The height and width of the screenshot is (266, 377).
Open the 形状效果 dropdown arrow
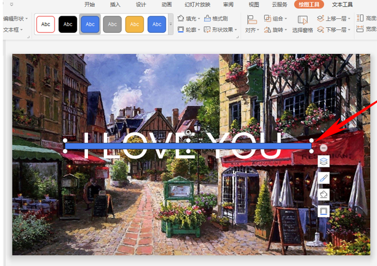(x=236, y=29)
